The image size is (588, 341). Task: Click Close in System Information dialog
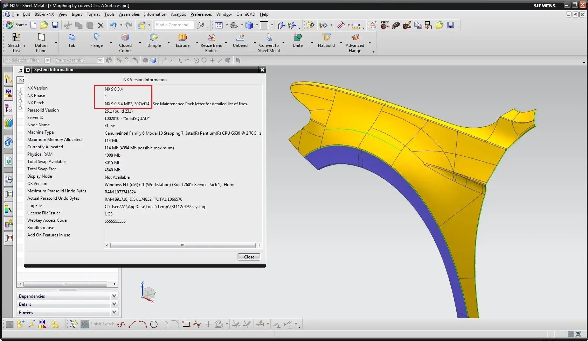coord(249,257)
